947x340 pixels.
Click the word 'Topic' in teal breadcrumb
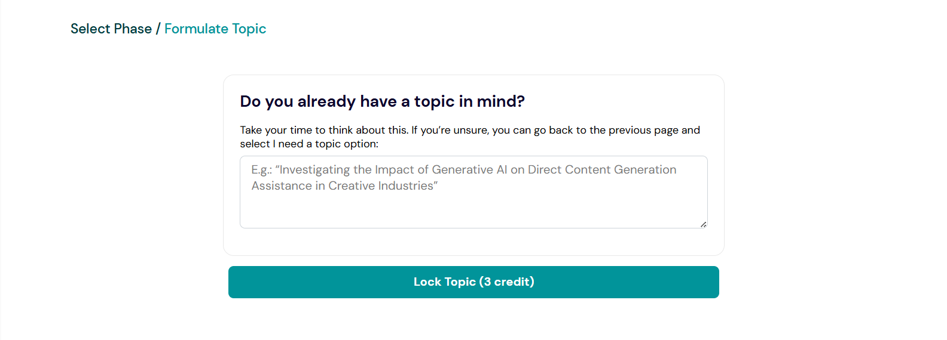[249, 29]
